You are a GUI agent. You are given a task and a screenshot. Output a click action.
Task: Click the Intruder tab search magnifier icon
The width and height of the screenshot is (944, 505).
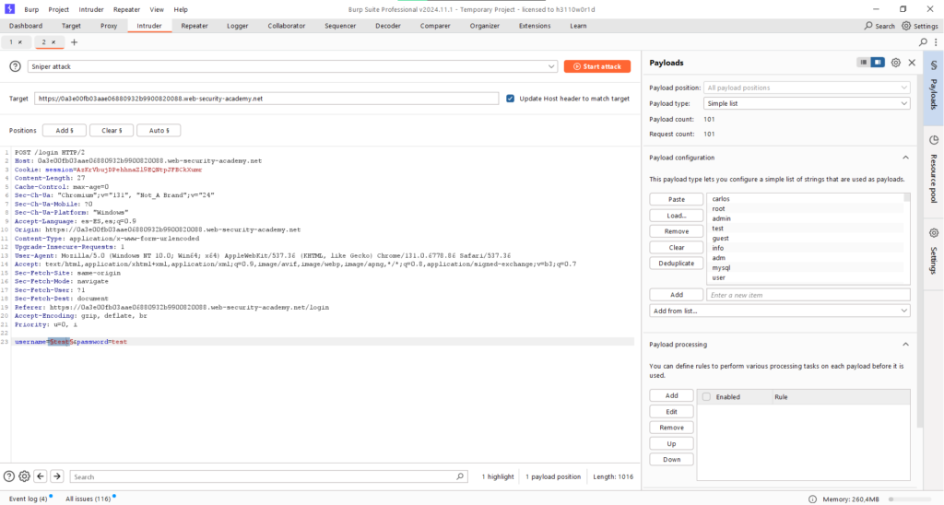click(x=923, y=42)
